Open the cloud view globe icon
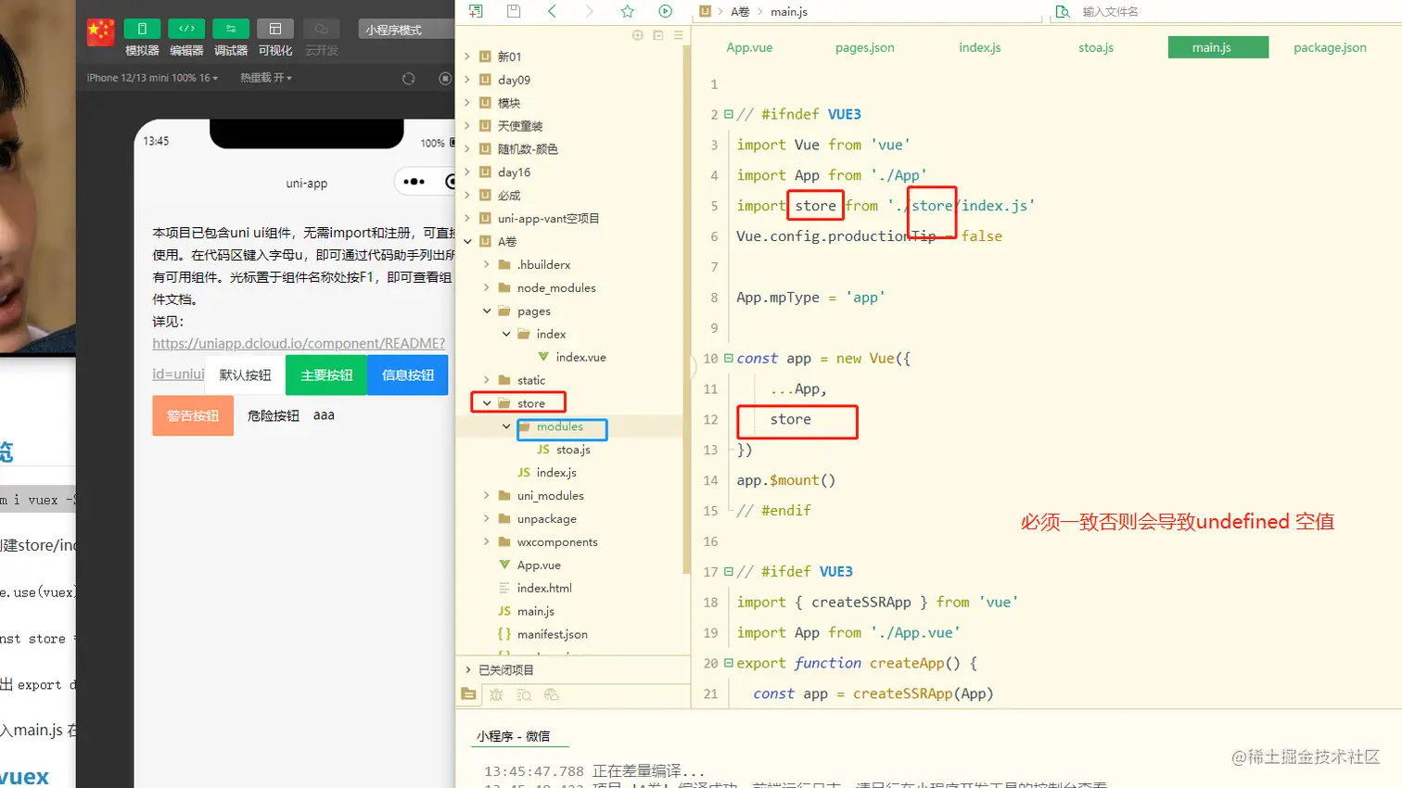This screenshot has width=1402, height=788. click(552, 694)
